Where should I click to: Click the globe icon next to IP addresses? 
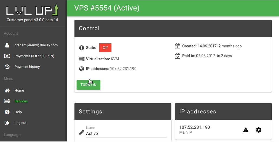pyautogui.click(x=81, y=69)
